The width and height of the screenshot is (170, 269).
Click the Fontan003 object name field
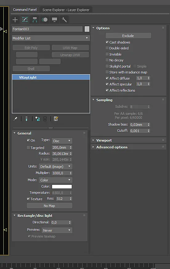coord(47,29)
